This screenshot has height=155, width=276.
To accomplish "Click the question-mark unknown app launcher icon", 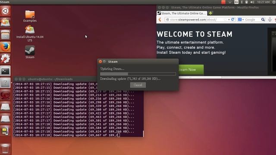I will point(5,83).
